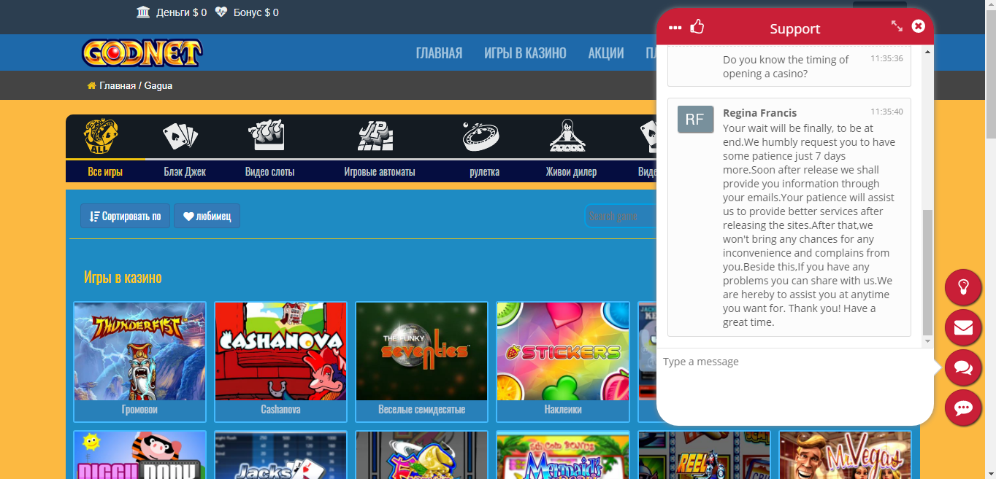Click the Громовои game title
This screenshot has height=479, width=996.
[x=139, y=410]
